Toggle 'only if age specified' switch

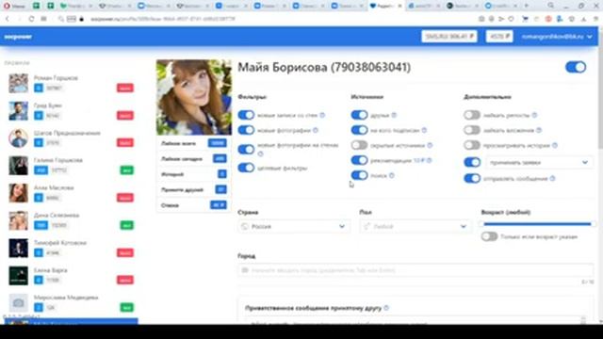click(x=489, y=236)
